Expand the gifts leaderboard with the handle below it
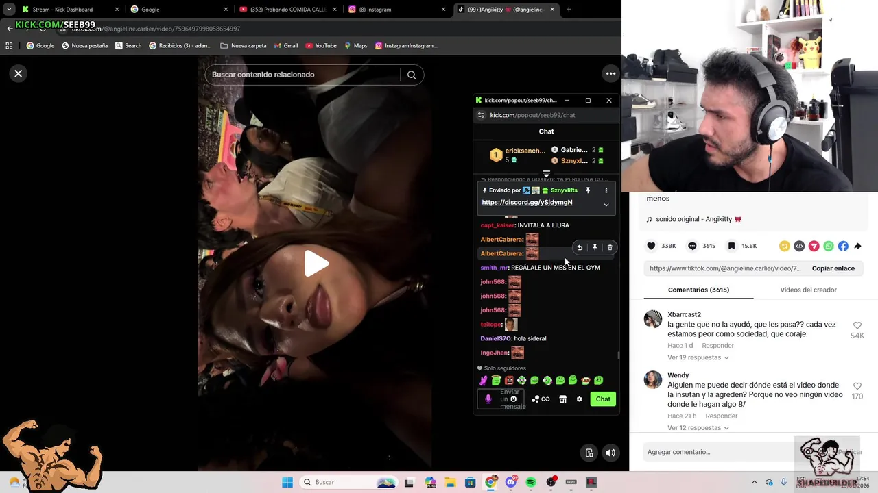The image size is (878, 493). [x=547, y=174]
